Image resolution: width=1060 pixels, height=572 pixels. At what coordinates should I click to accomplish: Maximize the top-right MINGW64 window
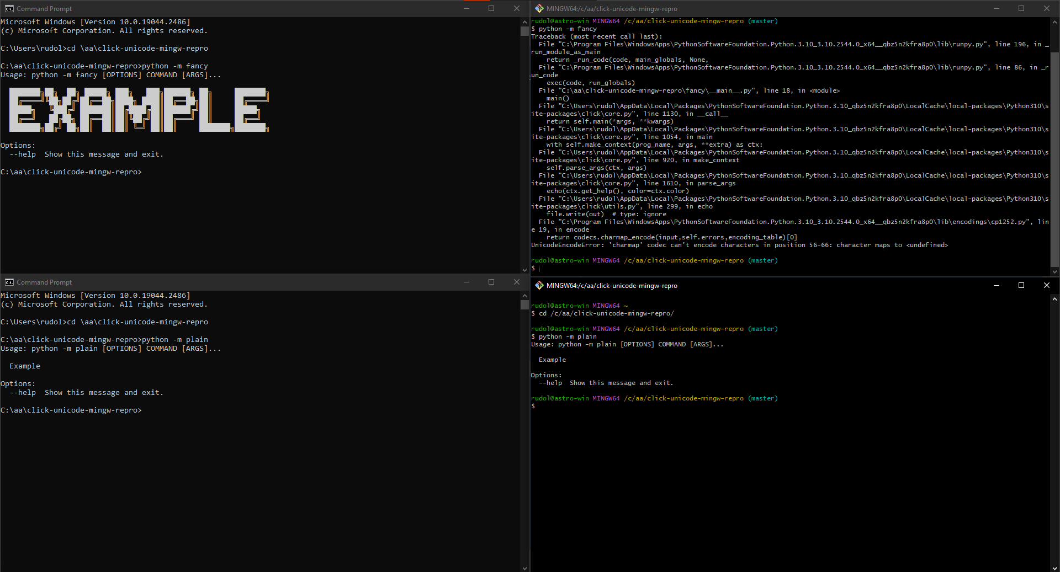point(1021,9)
